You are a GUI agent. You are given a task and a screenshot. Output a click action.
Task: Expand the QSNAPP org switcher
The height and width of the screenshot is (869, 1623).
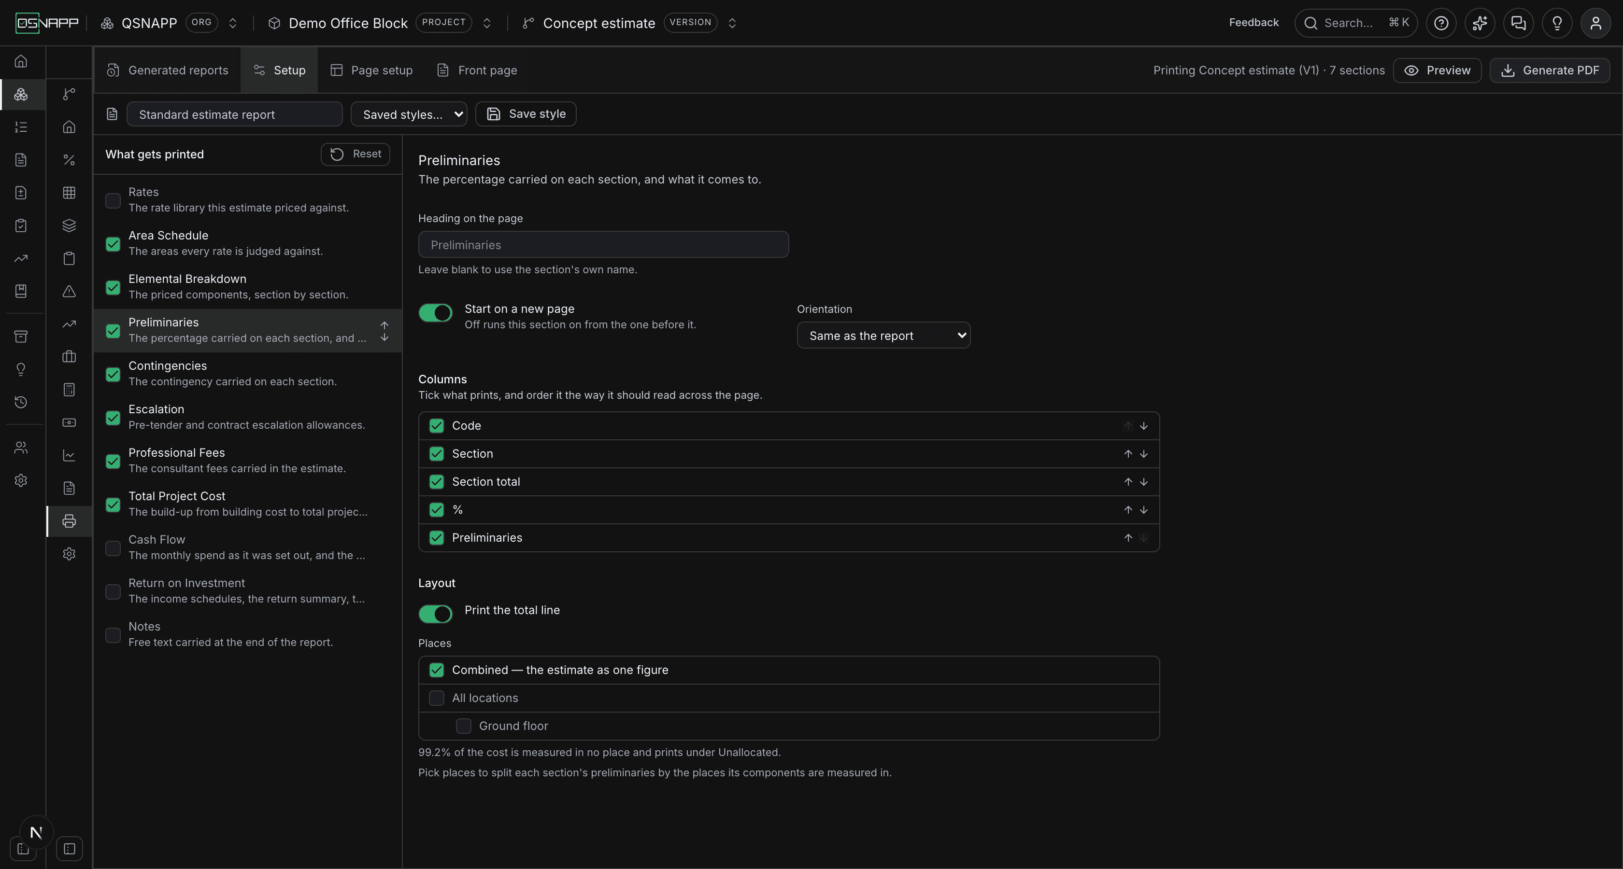point(232,23)
